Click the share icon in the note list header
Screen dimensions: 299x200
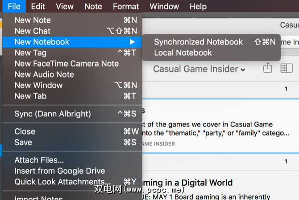(x=267, y=68)
